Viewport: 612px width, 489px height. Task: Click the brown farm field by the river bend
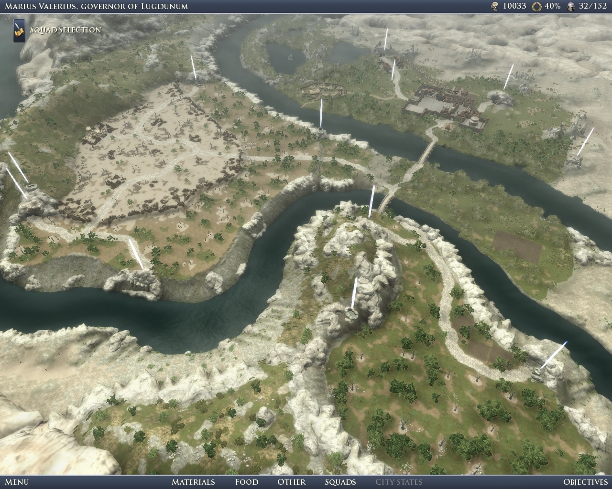click(517, 247)
